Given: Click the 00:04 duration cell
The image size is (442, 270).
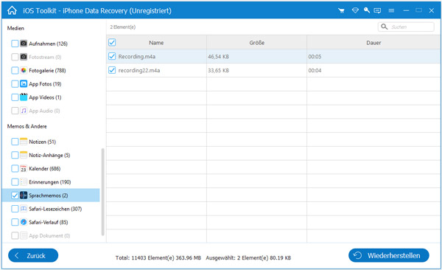Looking at the screenshot, I should tap(315, 70).
